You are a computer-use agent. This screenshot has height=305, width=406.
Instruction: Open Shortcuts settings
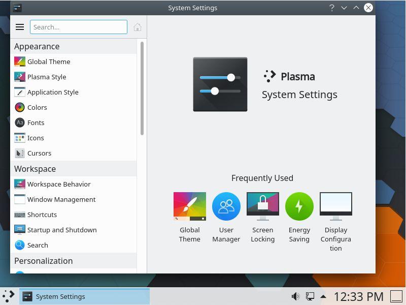click(x=42, y=215)
